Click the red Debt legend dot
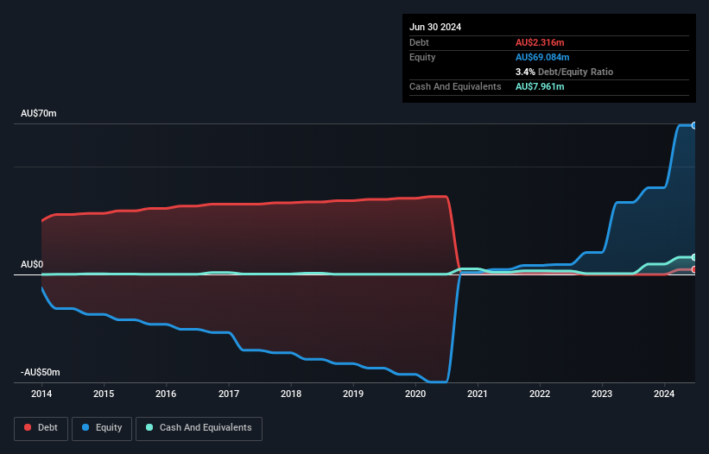 tap(28, 427)
